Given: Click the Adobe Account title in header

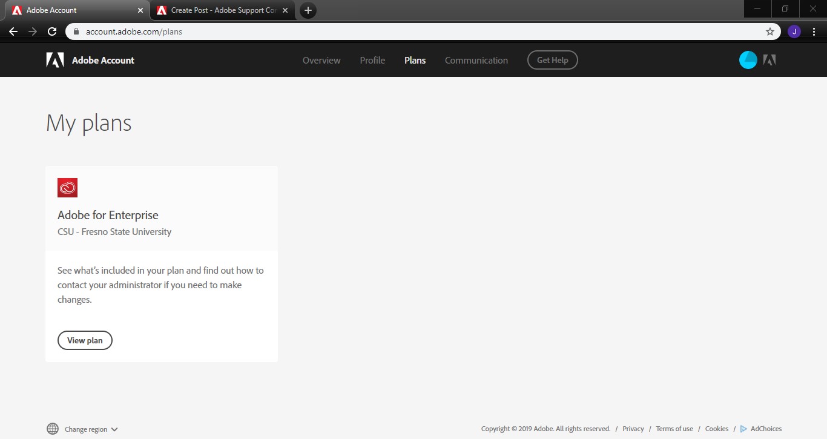Looking at the screenshot, I should coord(103,60).
